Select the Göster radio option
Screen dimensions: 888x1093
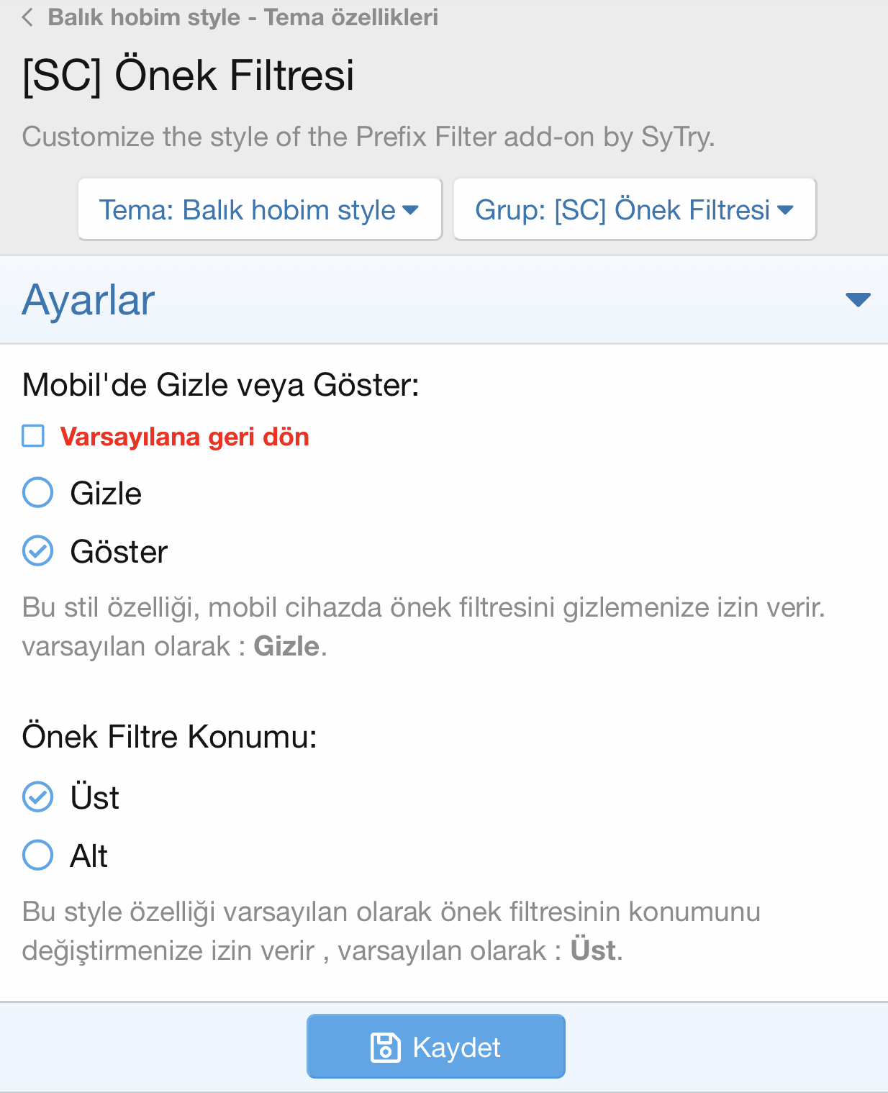[38, 551]
